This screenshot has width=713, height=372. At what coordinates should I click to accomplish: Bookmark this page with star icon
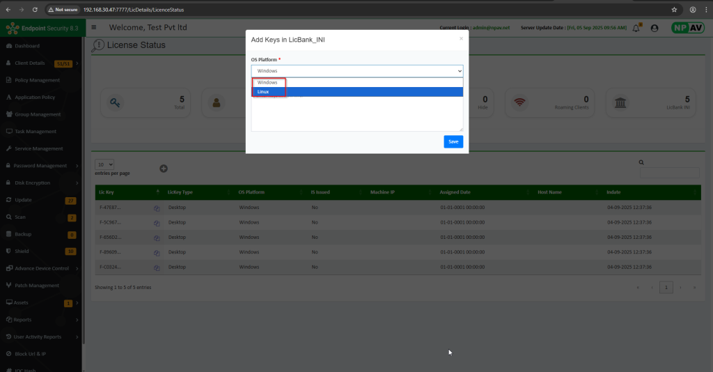[x=674, y=10]
